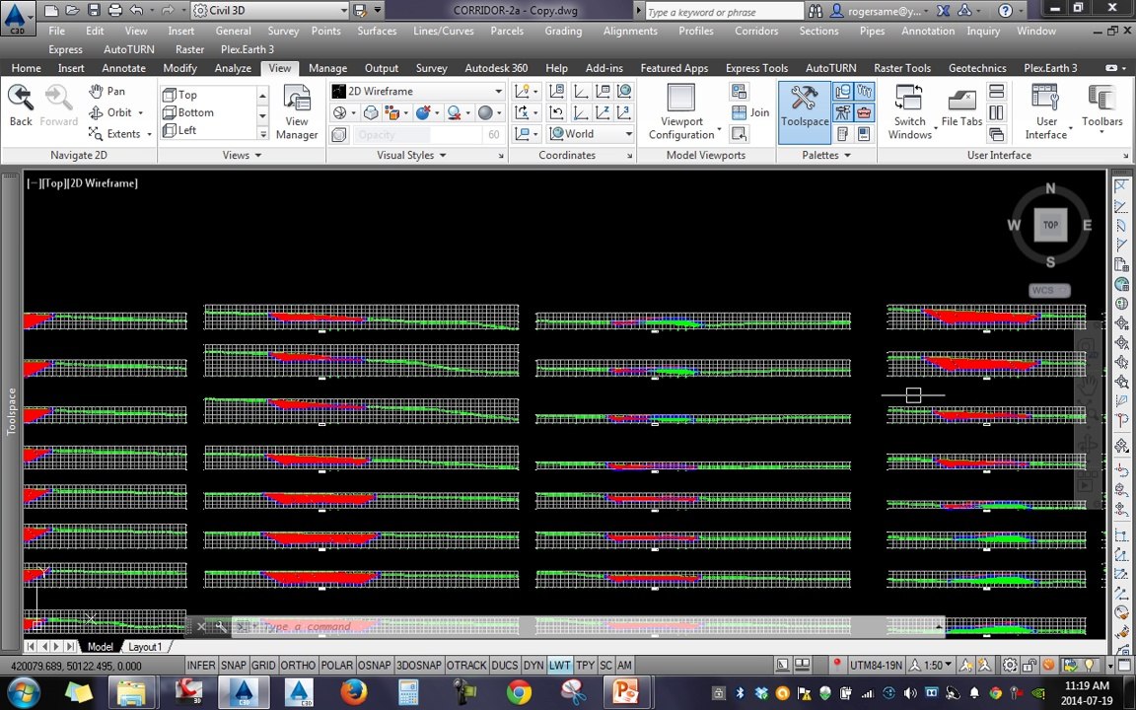The height and width of the screenshot is (710, 1136).
Task: Open PowerPoint from the taskbar
Action: pos(625,692)
